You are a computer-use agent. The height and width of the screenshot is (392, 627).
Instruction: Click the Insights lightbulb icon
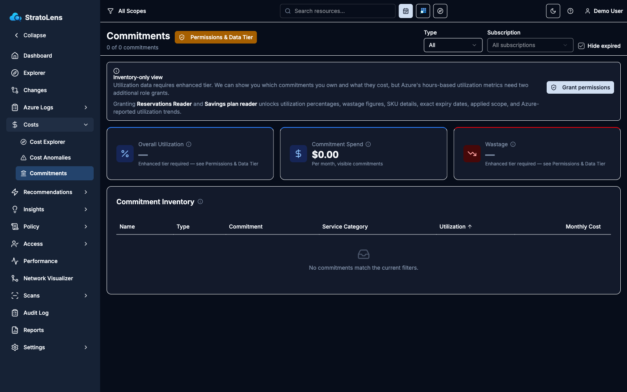click(15, 209)
